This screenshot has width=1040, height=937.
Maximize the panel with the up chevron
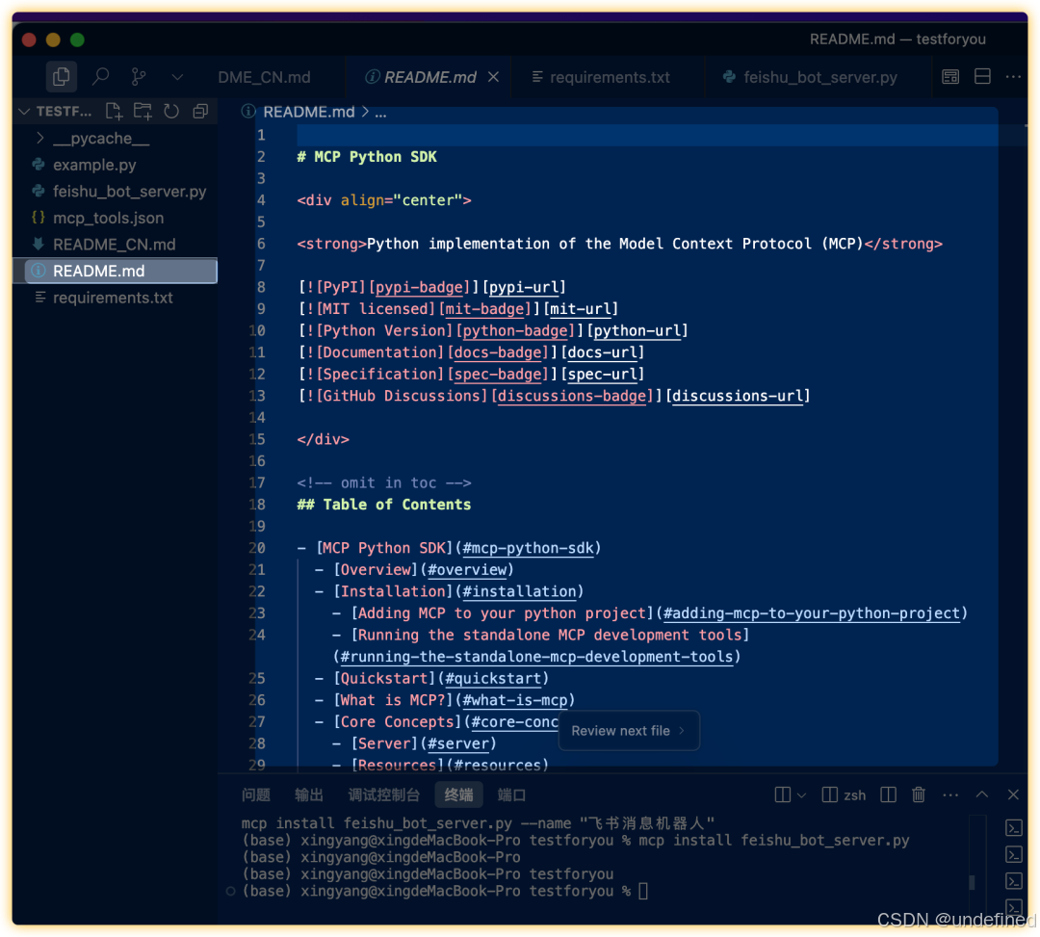pyautogui.click(x=981, y=794)
